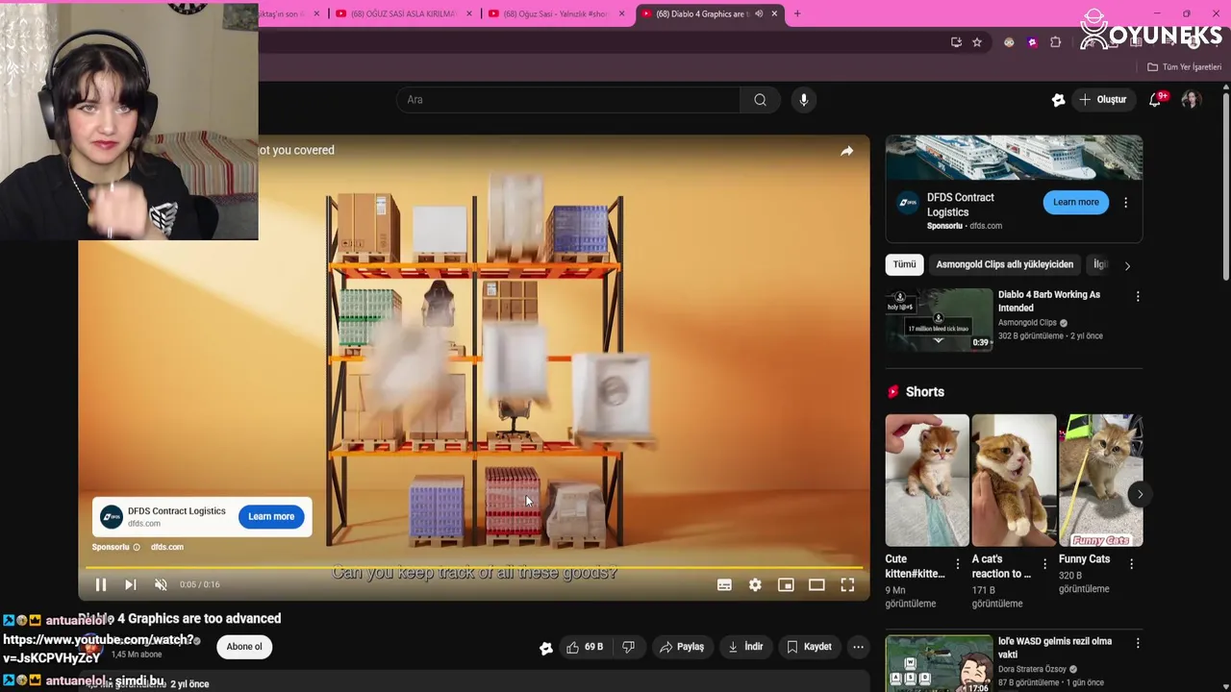The width and height of the screenshot is (1231, 692).
Task: Open the notifications bell
Action: 1156,100
